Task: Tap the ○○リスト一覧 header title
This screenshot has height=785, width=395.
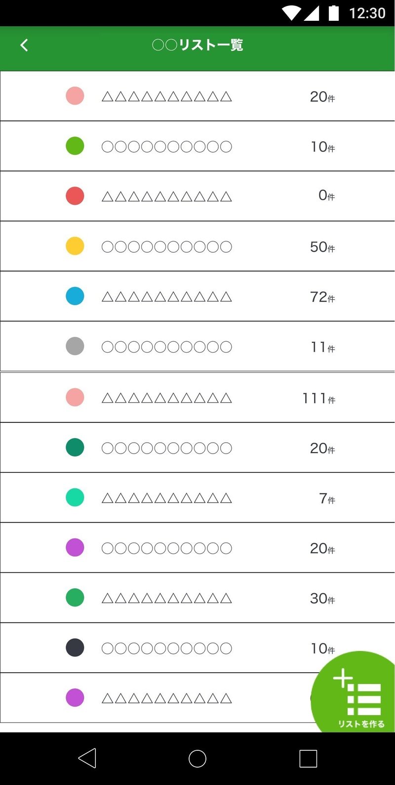Action: [197, 46]
